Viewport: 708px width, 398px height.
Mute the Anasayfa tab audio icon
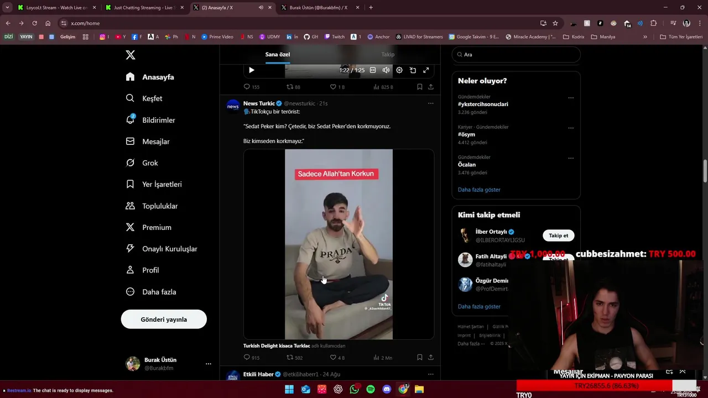(x=261, y=8)
